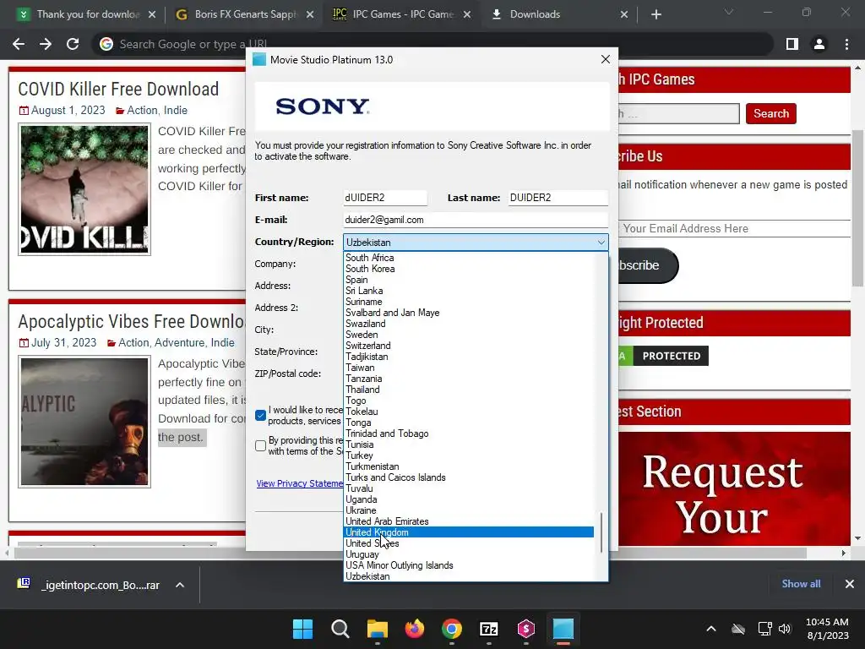Launch Firefox from taskbar
Screen dimensions: 865x649
414,629
